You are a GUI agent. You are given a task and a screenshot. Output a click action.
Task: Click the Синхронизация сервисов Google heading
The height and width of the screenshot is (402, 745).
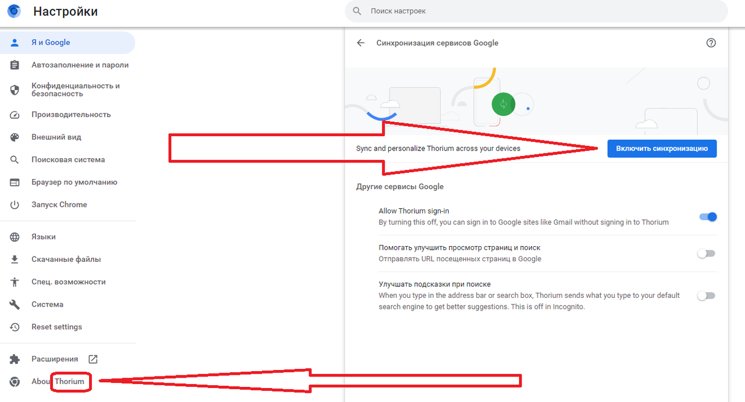coord(437,43)
